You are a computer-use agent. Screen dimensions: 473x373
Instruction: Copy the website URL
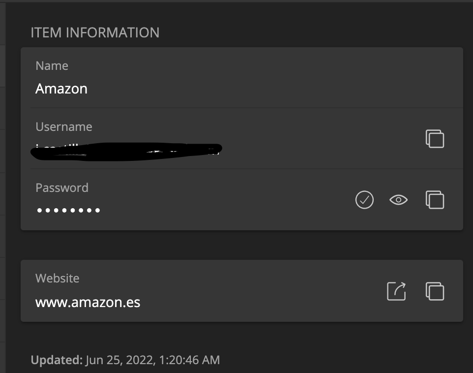coord(435,291)
